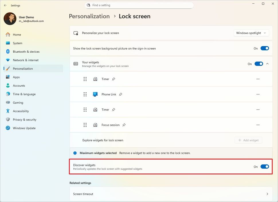
Task: Select the Home icon in the sidebar
Action: click(x=8, y=34)
